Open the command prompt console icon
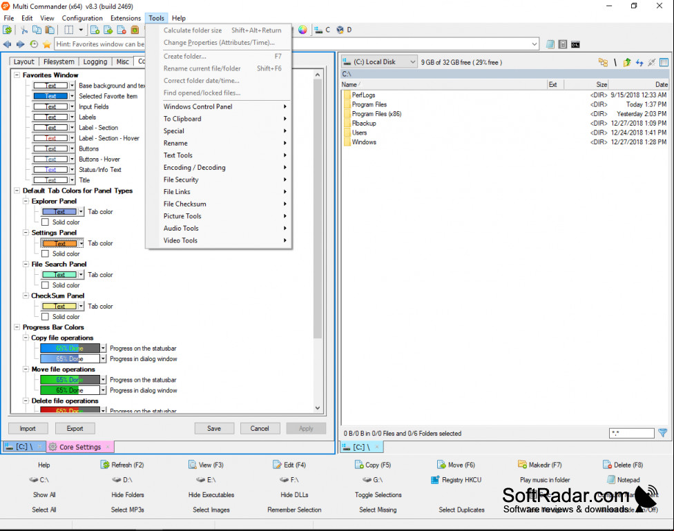Image resolution: width=674 pixels, height=531 pixels. tap(575, 44)
